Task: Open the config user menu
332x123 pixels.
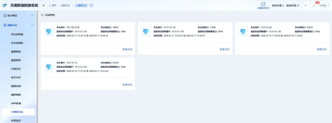Action: (x=324, y=6)
